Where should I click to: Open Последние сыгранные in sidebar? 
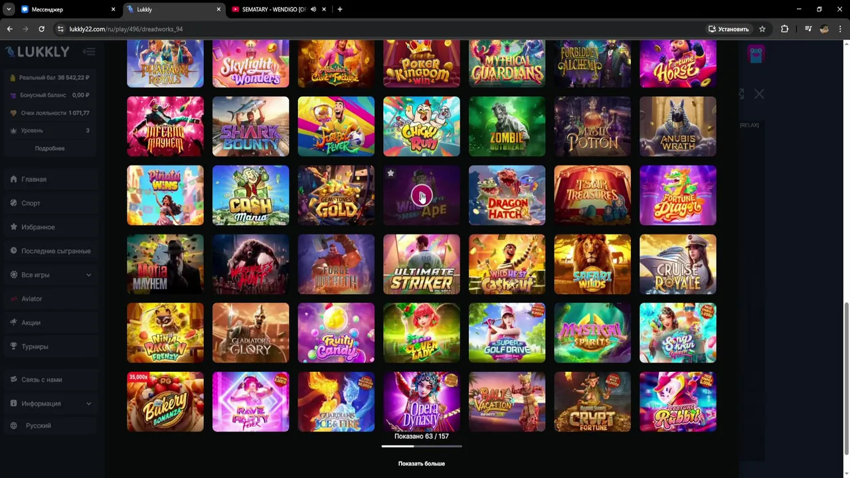[x=50, y=251]
